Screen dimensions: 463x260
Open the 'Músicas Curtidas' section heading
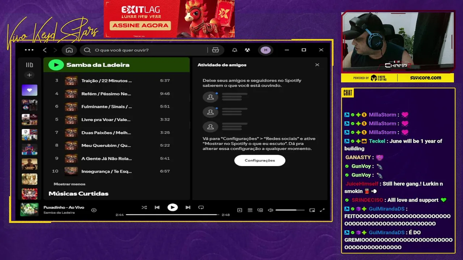(x=78, y=194)
